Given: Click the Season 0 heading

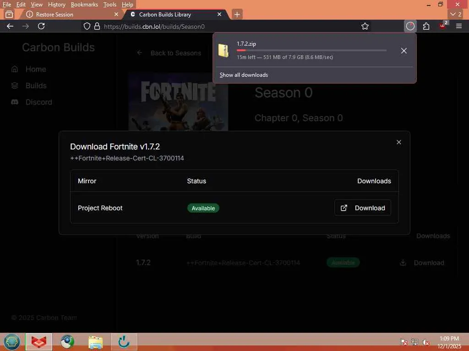Looking at the screenshot, I should 284,92.
